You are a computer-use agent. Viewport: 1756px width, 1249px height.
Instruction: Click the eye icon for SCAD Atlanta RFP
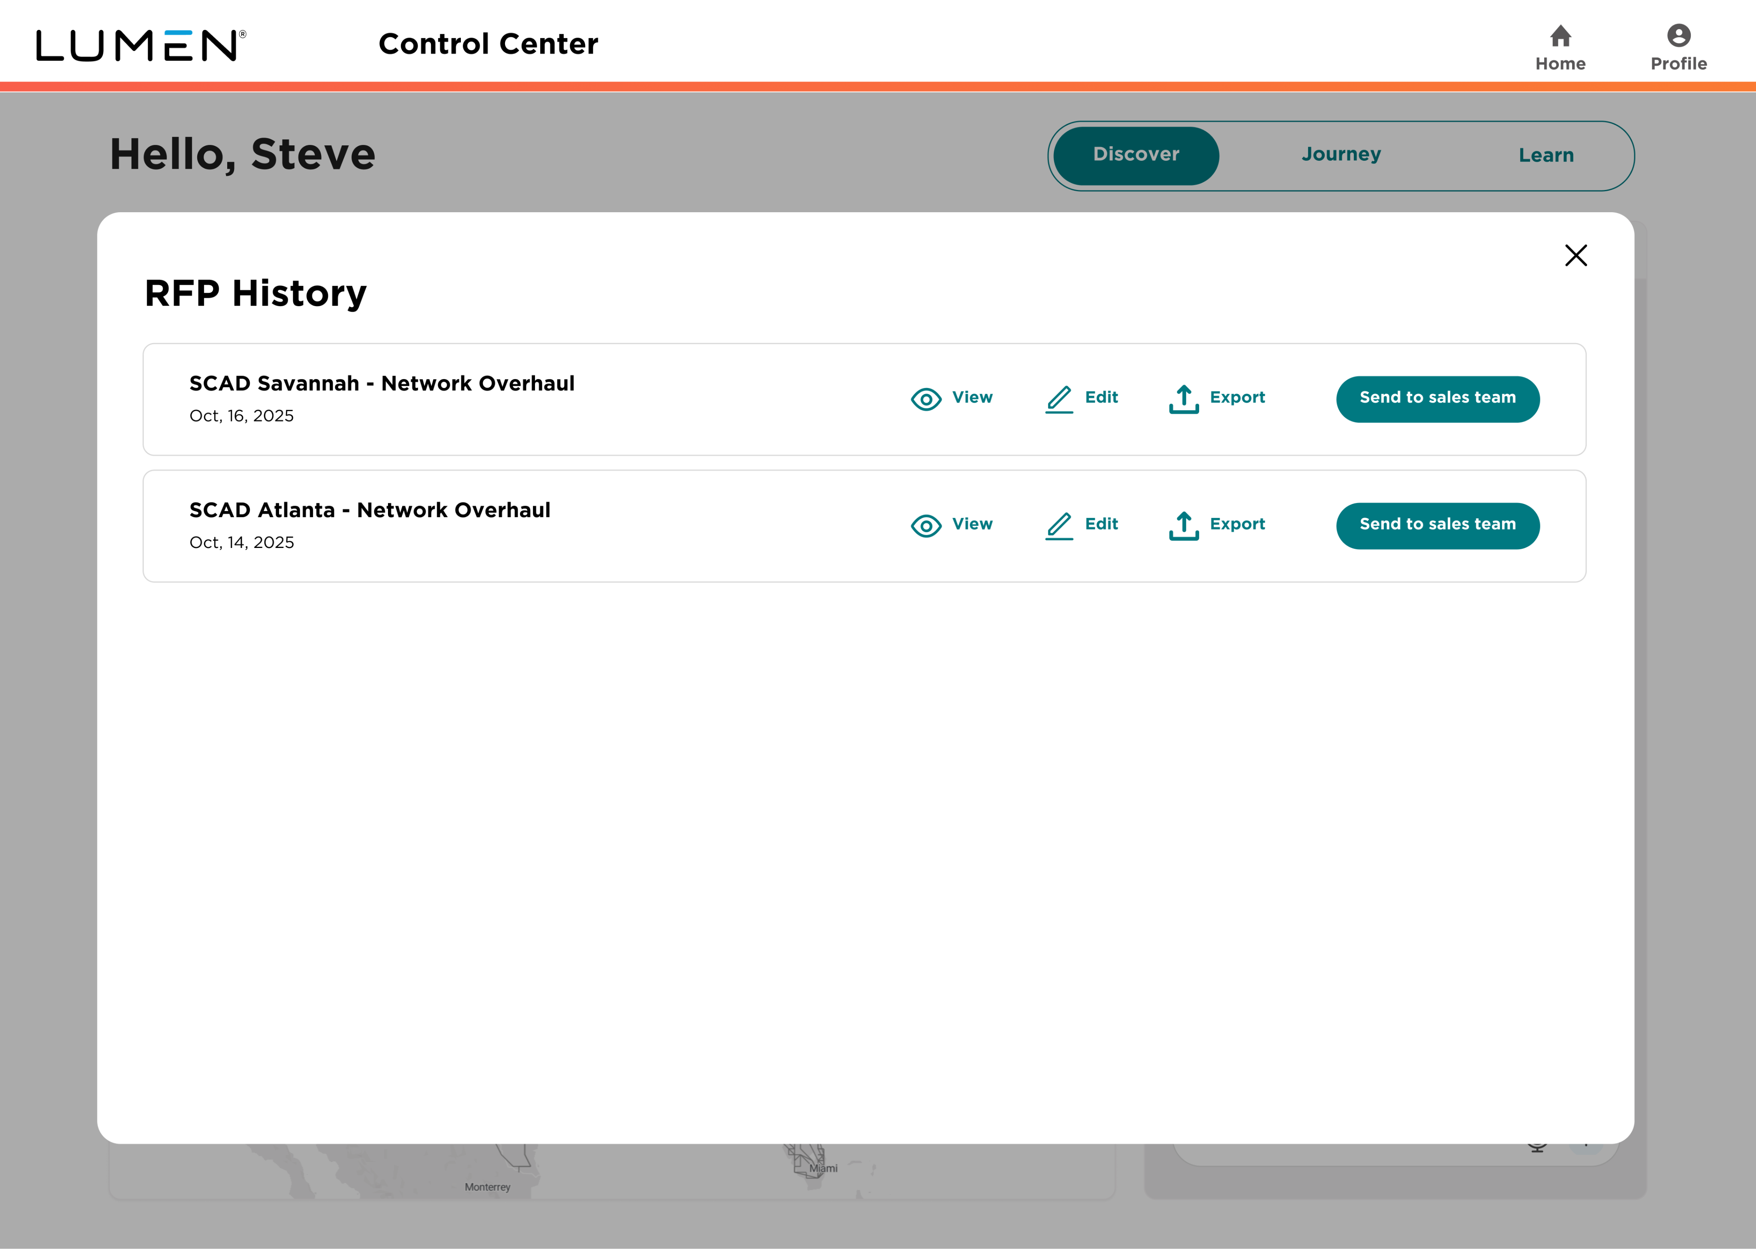pyautogui.click(x=926, y=526)
